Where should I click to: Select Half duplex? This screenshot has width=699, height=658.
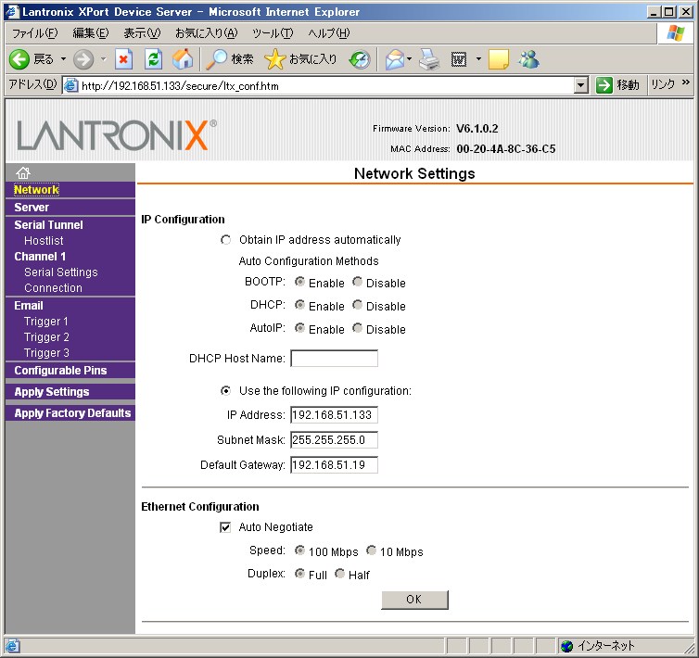[339, 574]
